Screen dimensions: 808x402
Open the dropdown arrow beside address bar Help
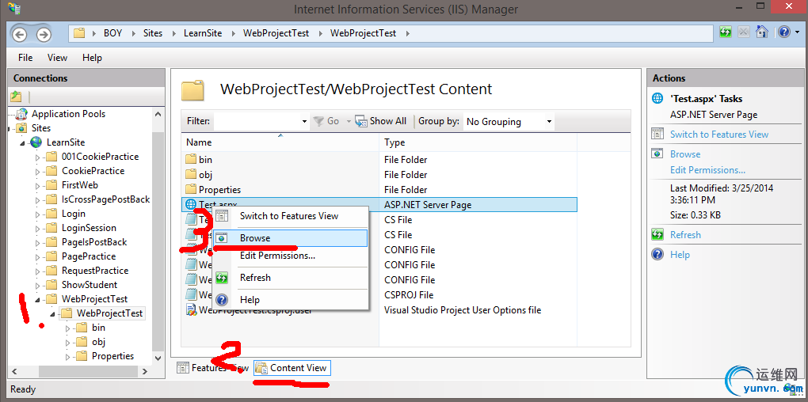pyautogui.click(x=797, y=32)
